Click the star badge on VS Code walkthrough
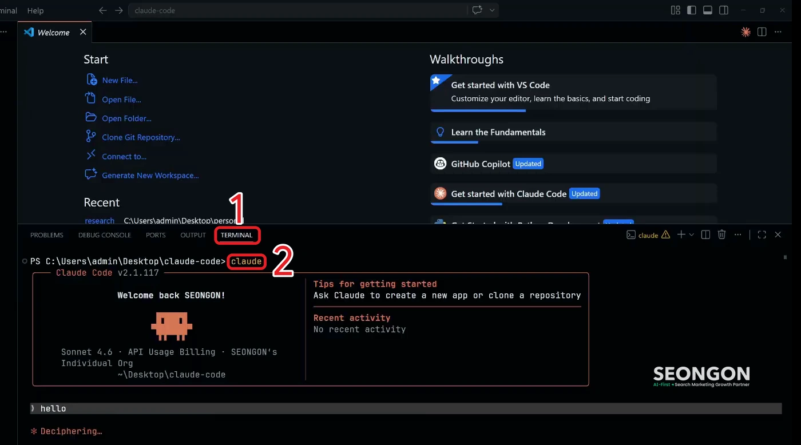The width and height of the screenshot is (801, 445). click(437, 81)
